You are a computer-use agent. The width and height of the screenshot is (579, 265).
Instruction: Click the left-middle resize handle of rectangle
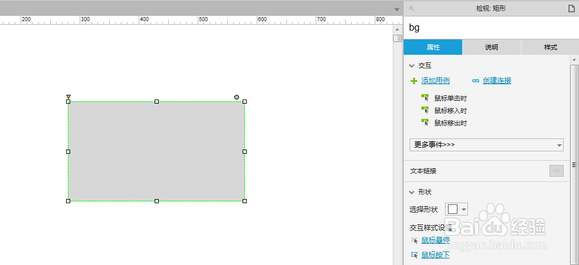68,151
